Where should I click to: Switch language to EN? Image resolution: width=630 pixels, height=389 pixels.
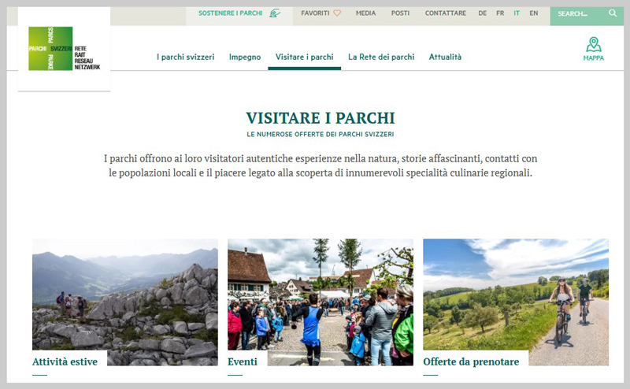(x=534, y=13)
